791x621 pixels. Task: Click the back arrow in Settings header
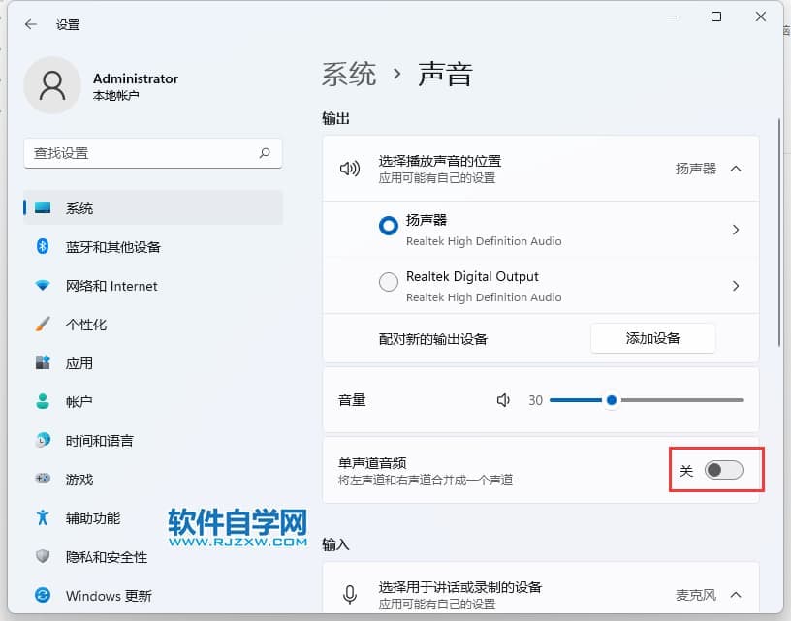click(x=31, y=24)
